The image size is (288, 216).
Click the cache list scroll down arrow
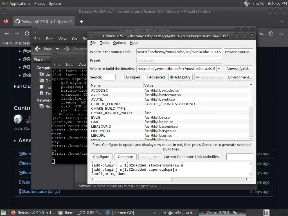pyautogui.click(x=251, y=138)
